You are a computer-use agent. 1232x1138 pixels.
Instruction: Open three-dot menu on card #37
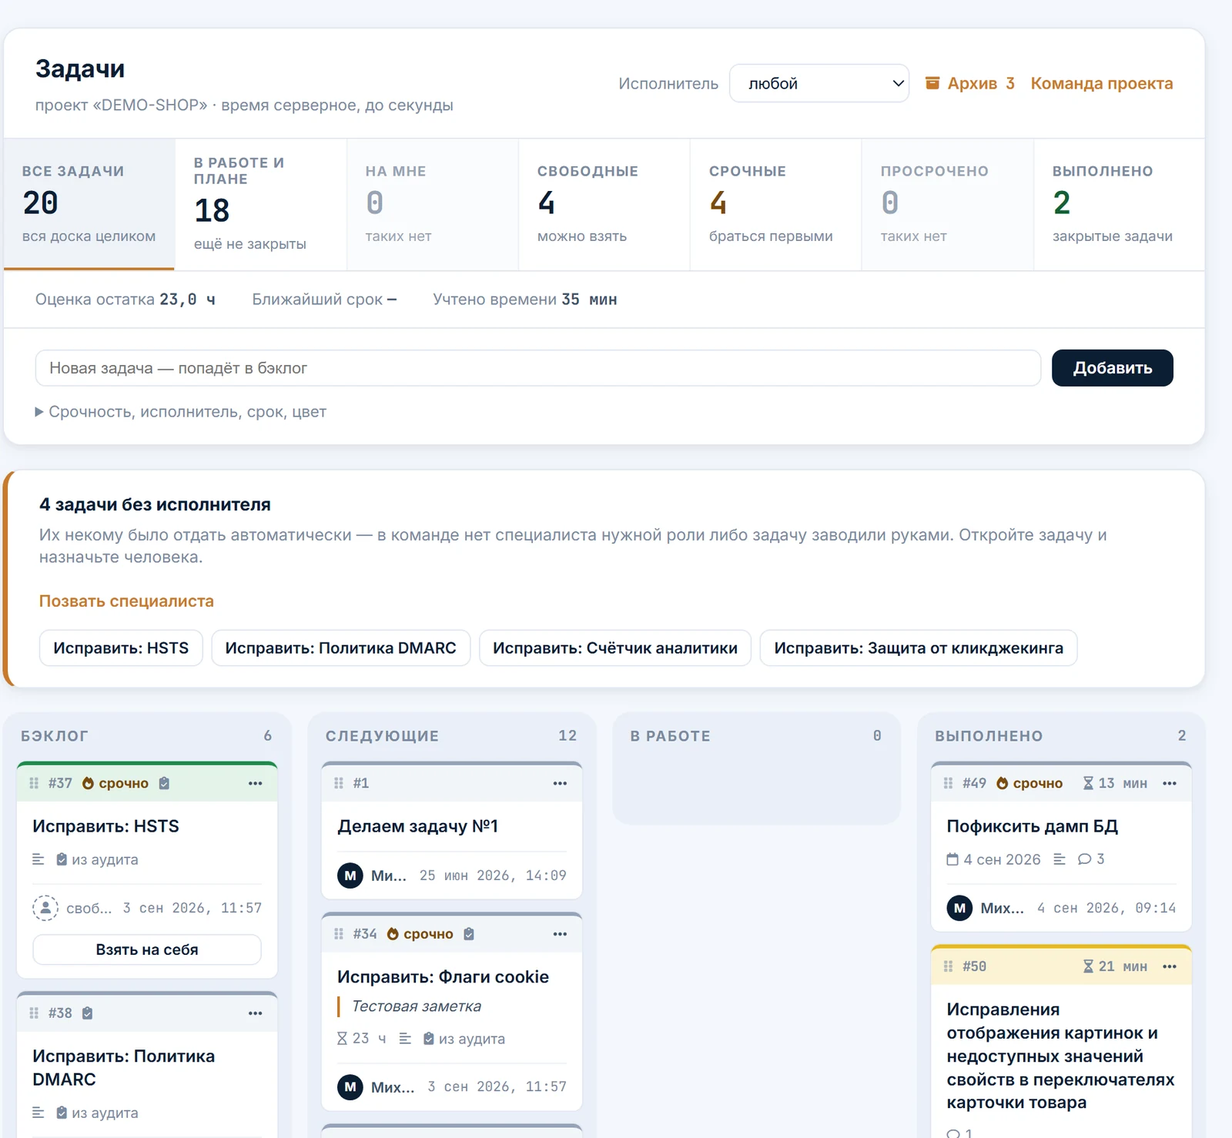click(256, 783)
